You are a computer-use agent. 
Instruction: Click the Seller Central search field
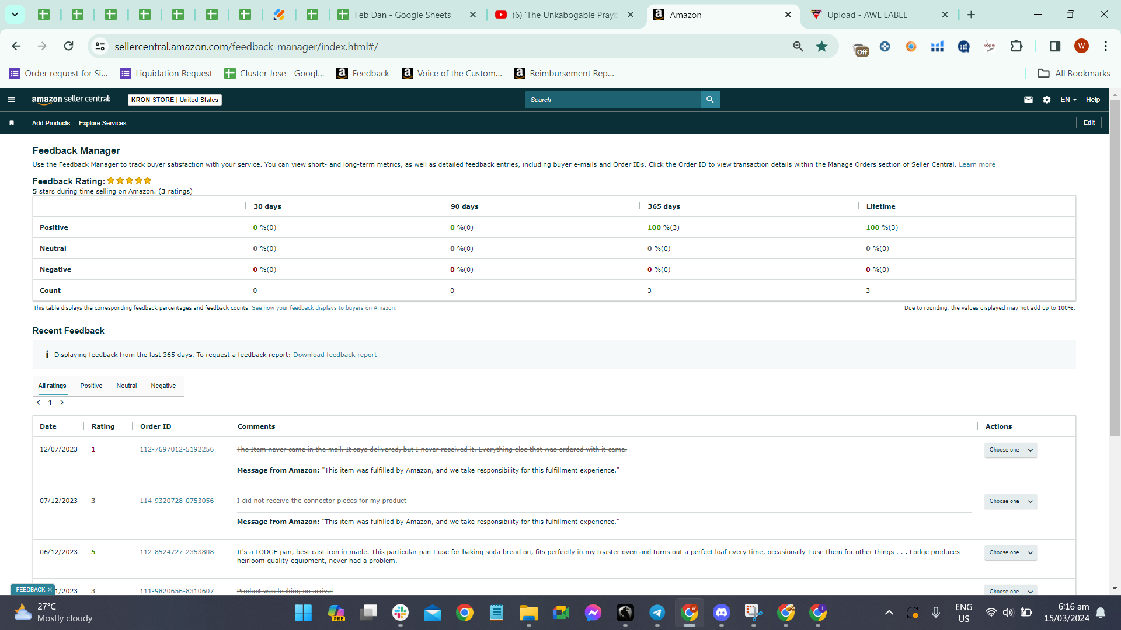613,100
